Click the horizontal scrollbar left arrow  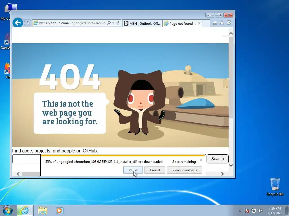click(18, 174)
